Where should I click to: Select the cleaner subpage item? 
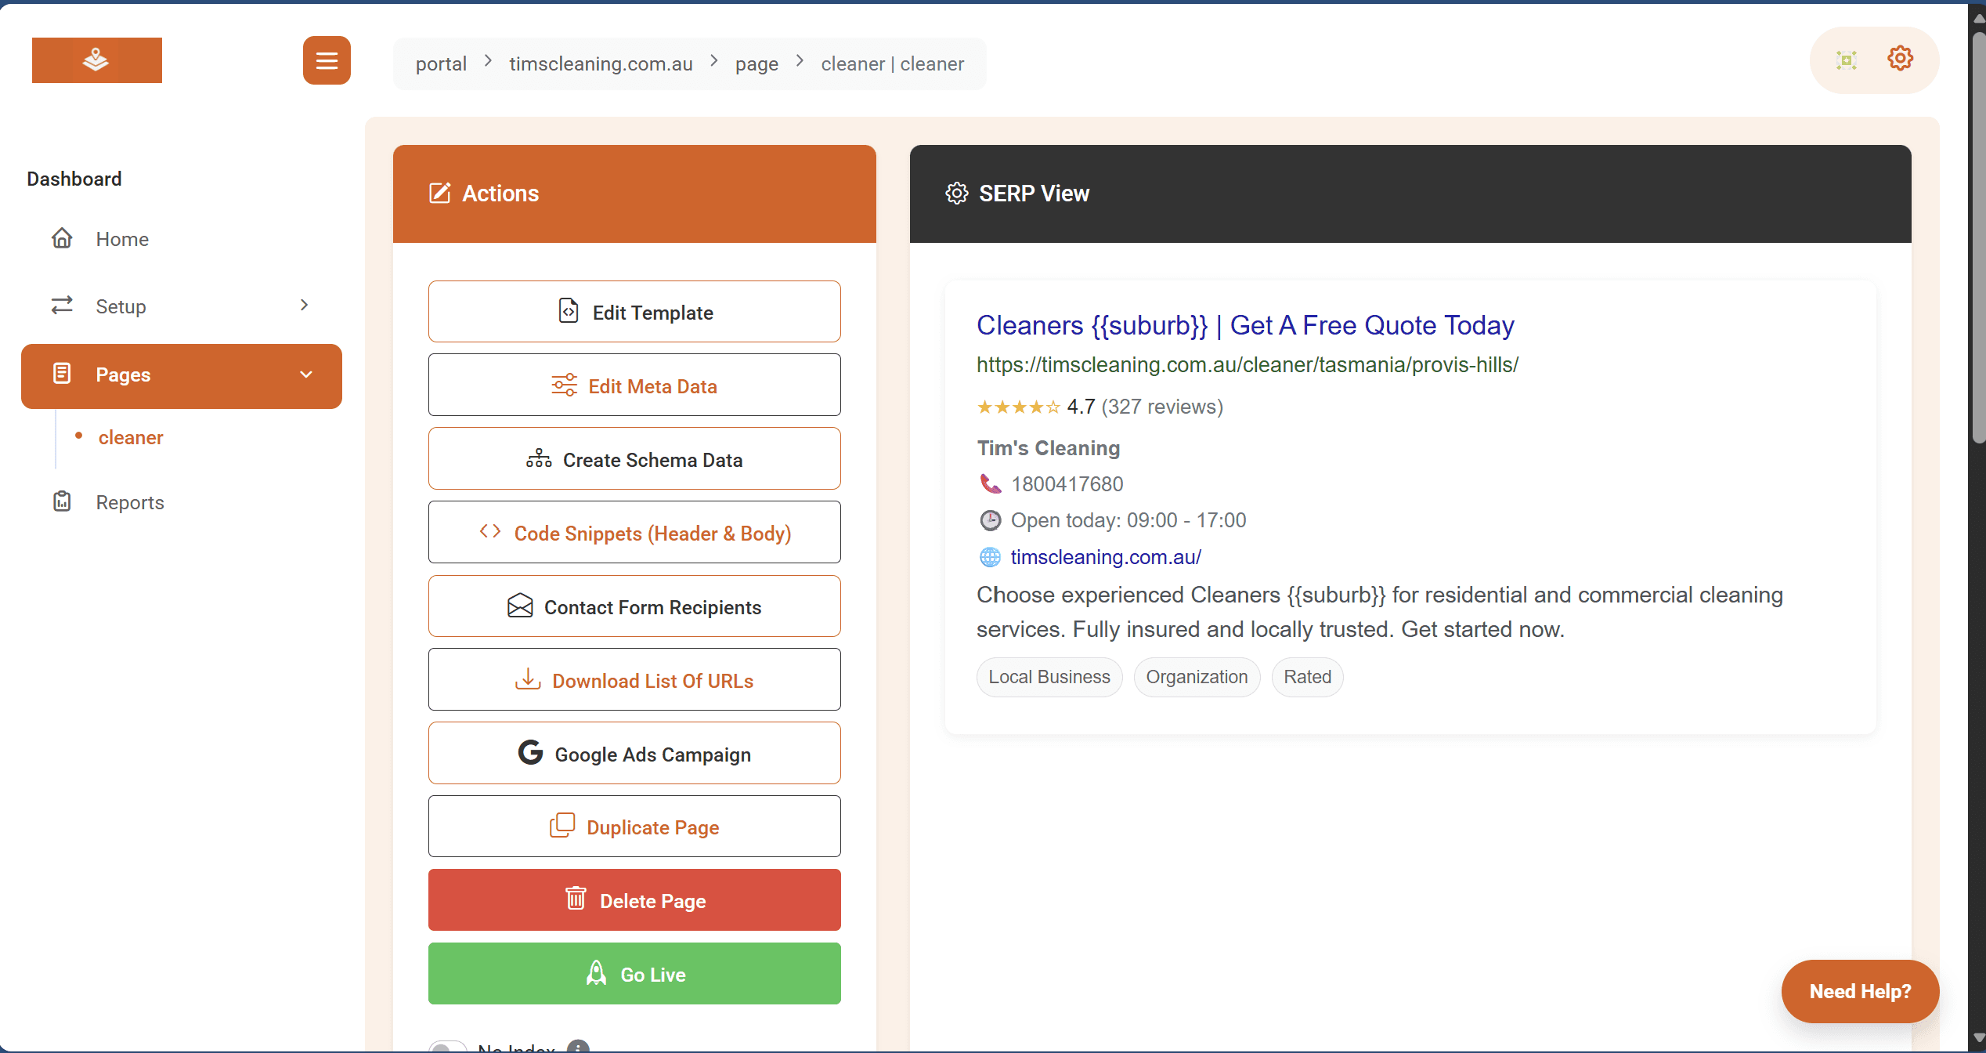[131, 437]
